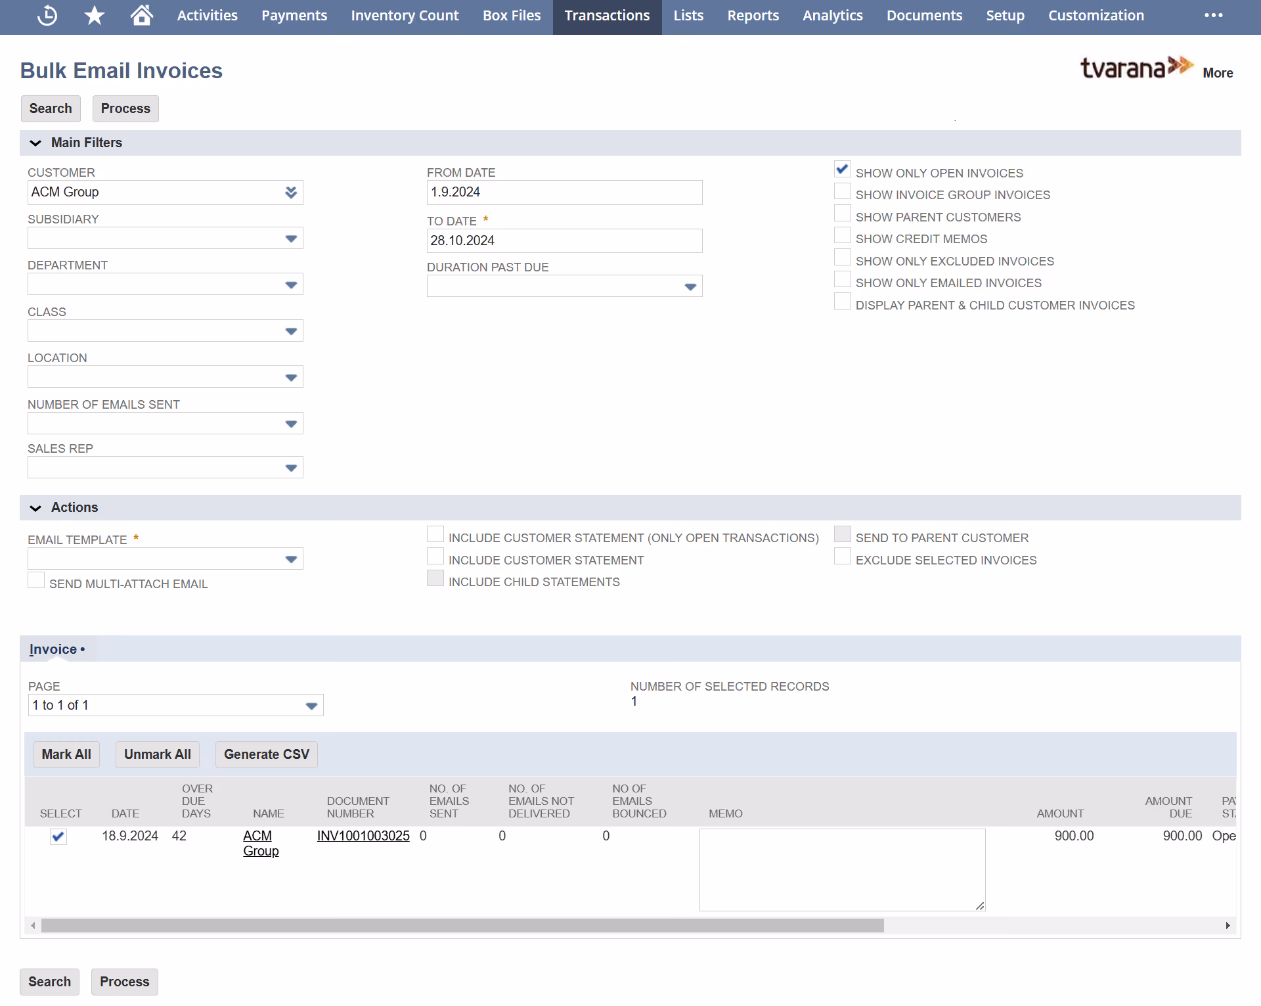1261x1006 pixels.
Task: Open the Customization menu
Action: 1095,16
